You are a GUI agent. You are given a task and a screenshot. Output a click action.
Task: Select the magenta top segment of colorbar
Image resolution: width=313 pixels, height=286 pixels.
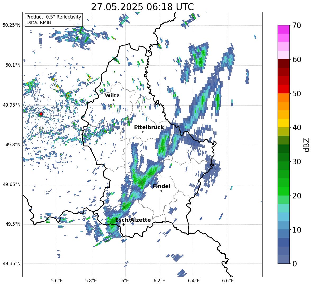pos(283,29)
